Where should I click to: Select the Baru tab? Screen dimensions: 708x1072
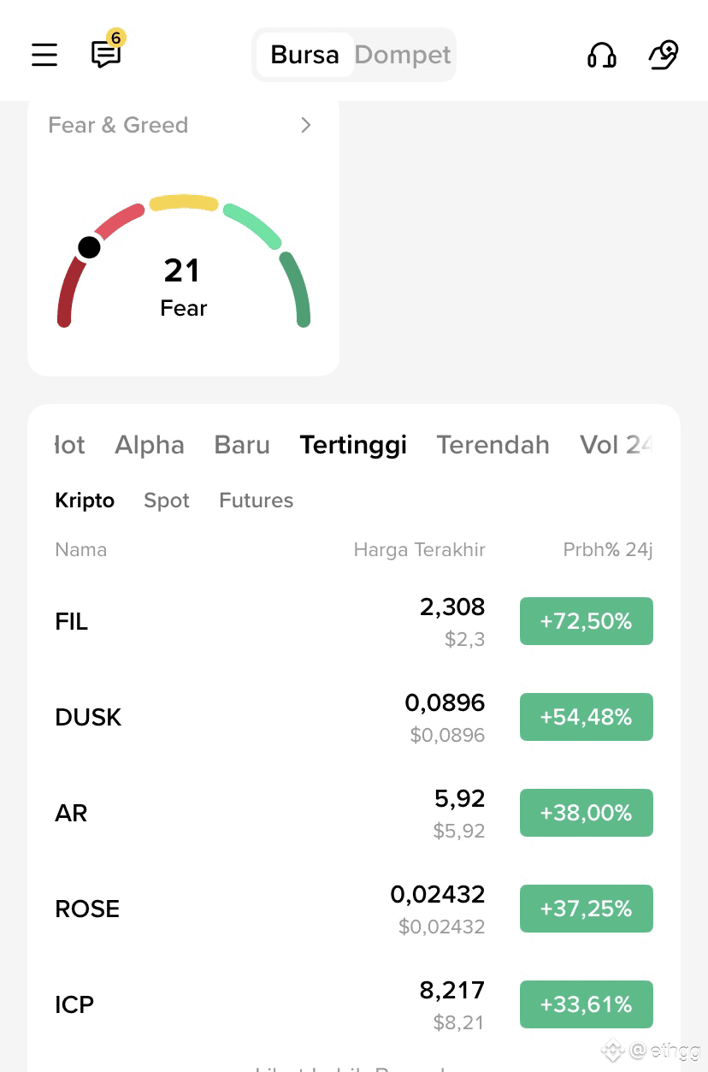click(242, 445)
